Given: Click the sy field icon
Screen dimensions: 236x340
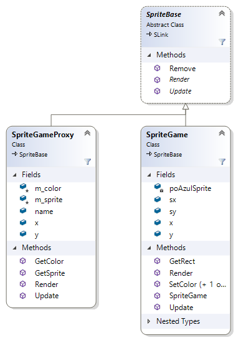Looking at the screenshot, I should tap(158, 210).
